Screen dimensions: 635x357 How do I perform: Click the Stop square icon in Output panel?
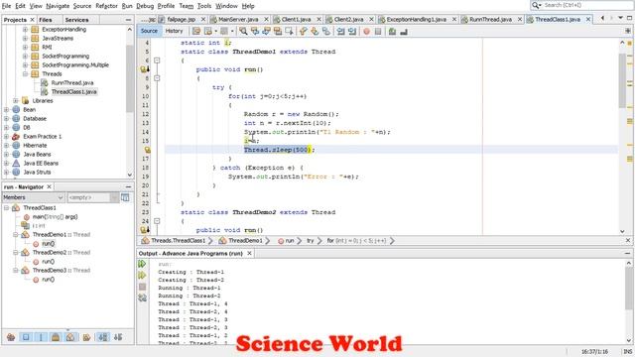pyautogui.click(x=142, y=287)
